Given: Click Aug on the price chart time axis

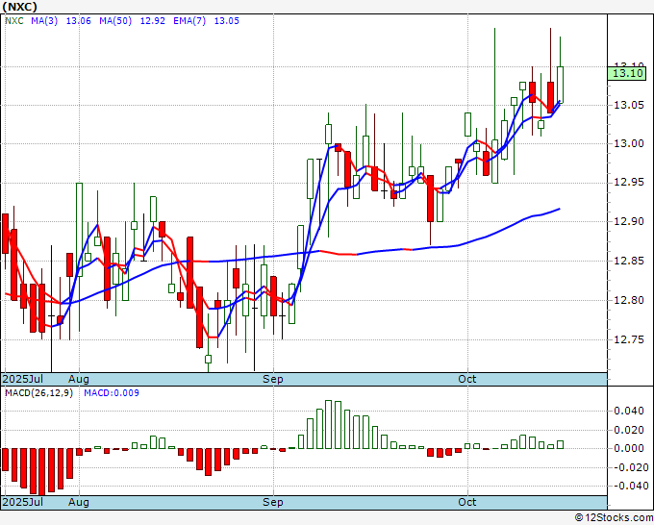Looking at the screenshot, I should coord(79,379).
